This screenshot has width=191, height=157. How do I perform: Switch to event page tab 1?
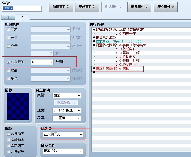tap(8, 17)
